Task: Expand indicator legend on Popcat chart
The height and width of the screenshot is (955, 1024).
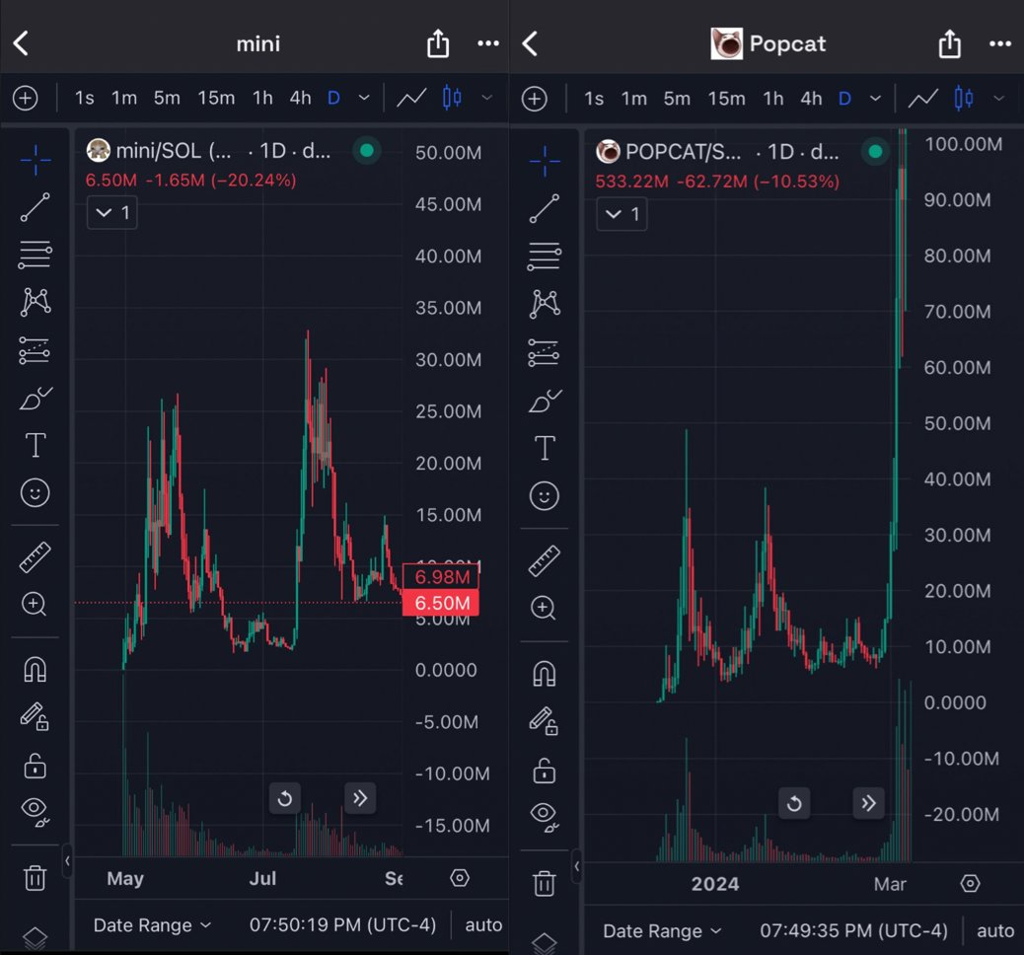Action: 622,214
